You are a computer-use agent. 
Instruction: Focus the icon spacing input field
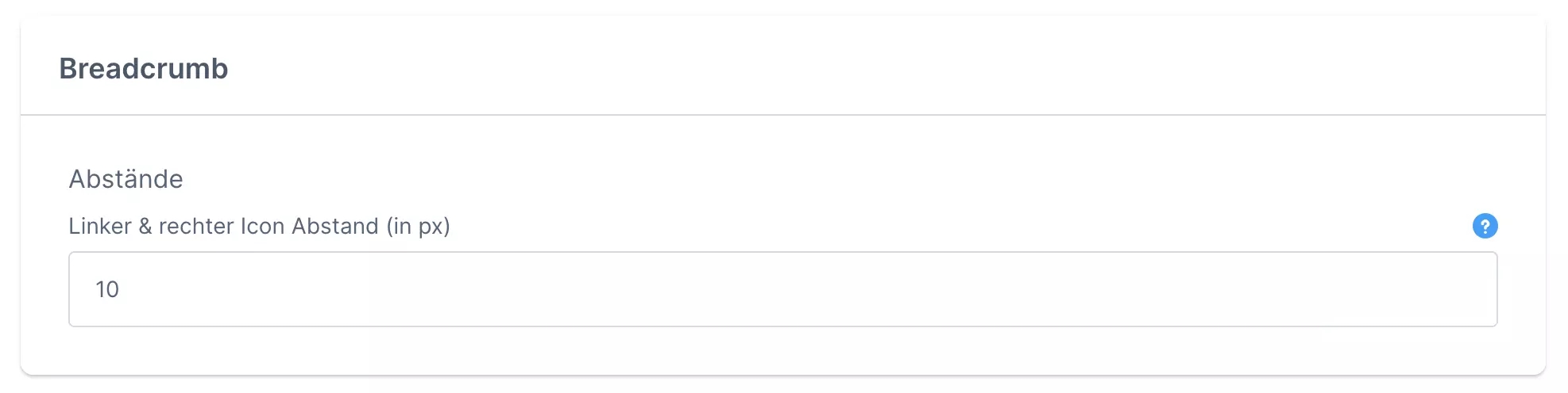(x=782, y=289)
